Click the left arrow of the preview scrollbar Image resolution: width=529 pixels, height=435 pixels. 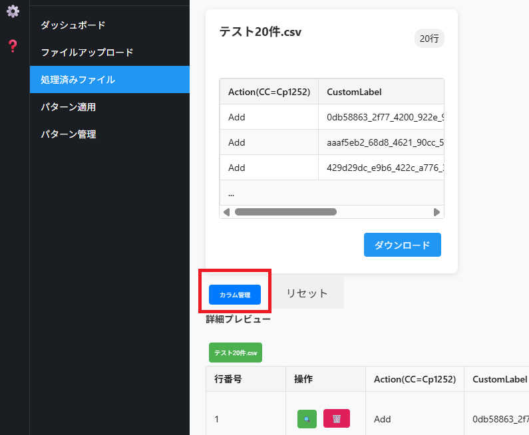tap(226, 212)
